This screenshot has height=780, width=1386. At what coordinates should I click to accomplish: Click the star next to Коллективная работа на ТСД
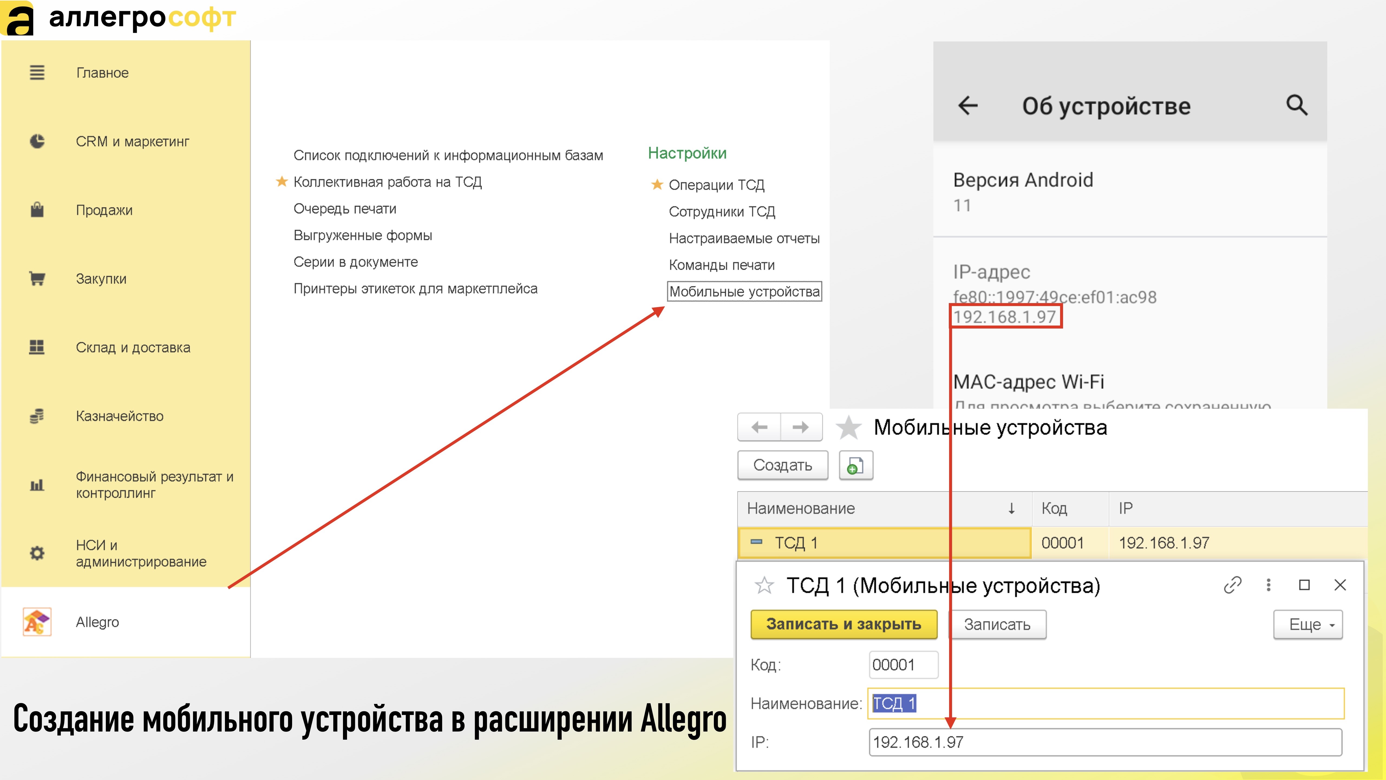282,181
